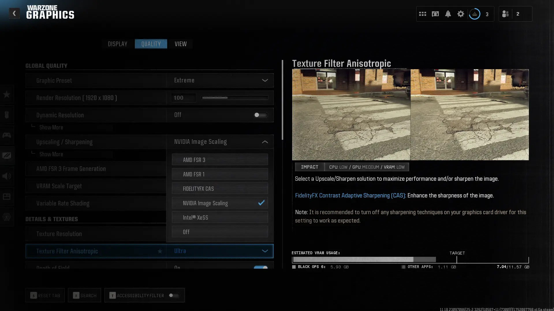554x311 pixels.
Task: Click the friends count number 2
Action: tap(518, 14)
